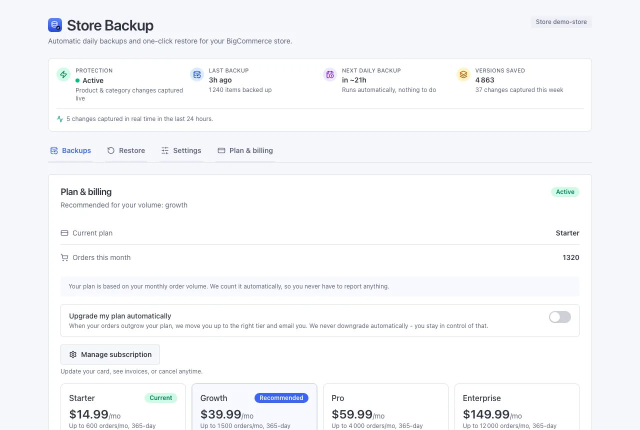Click '37 changes captured this week' text
This screenshot has height=430, width=640.
(519, 90)
